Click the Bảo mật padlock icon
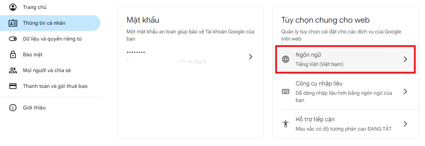Viewport: 425px width, 146px height. [13, 55]
